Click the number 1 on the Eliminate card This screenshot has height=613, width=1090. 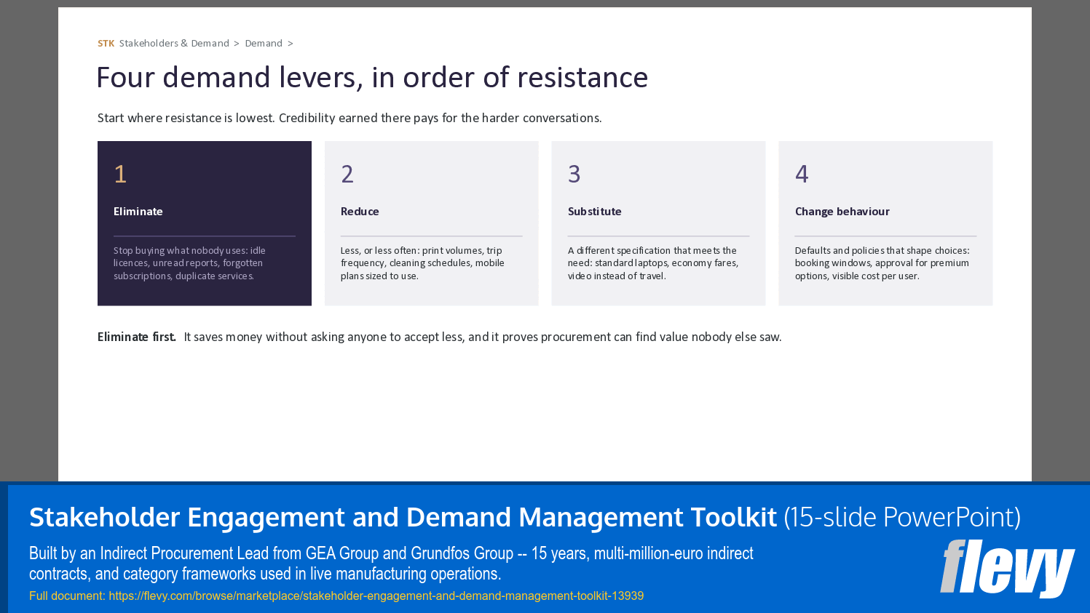120,174
